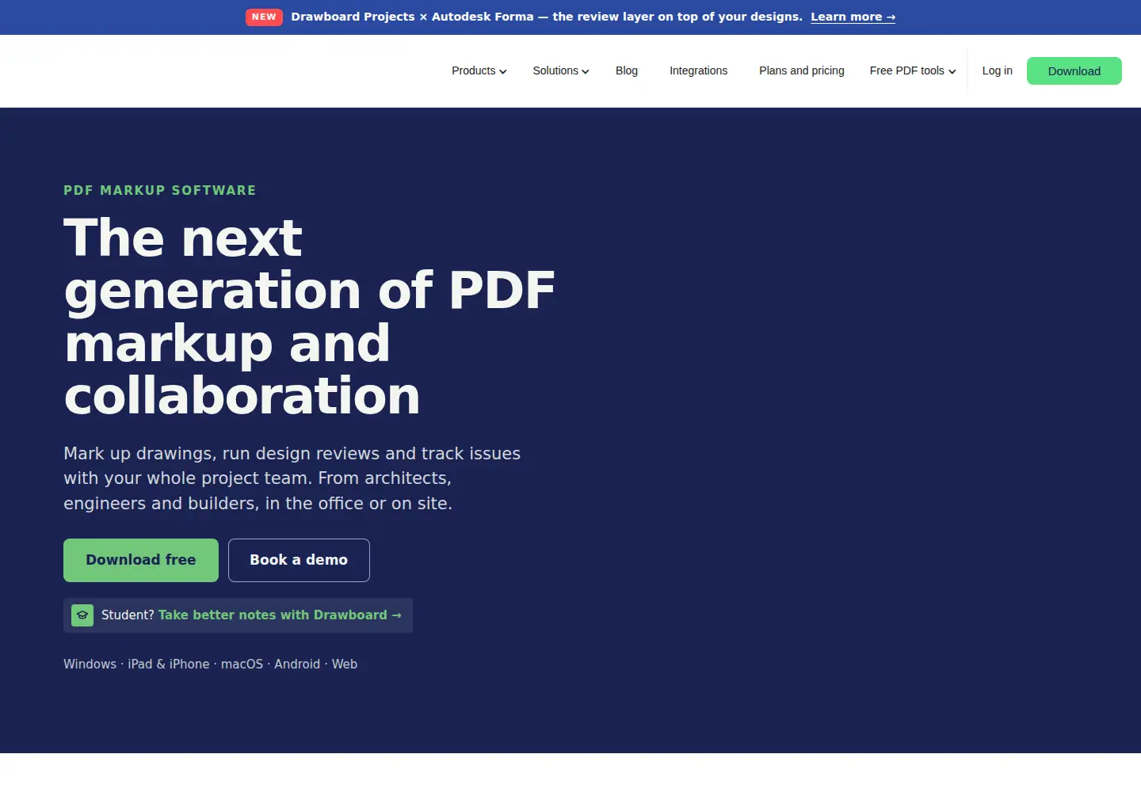Click the Log in link

click(997, 70)
